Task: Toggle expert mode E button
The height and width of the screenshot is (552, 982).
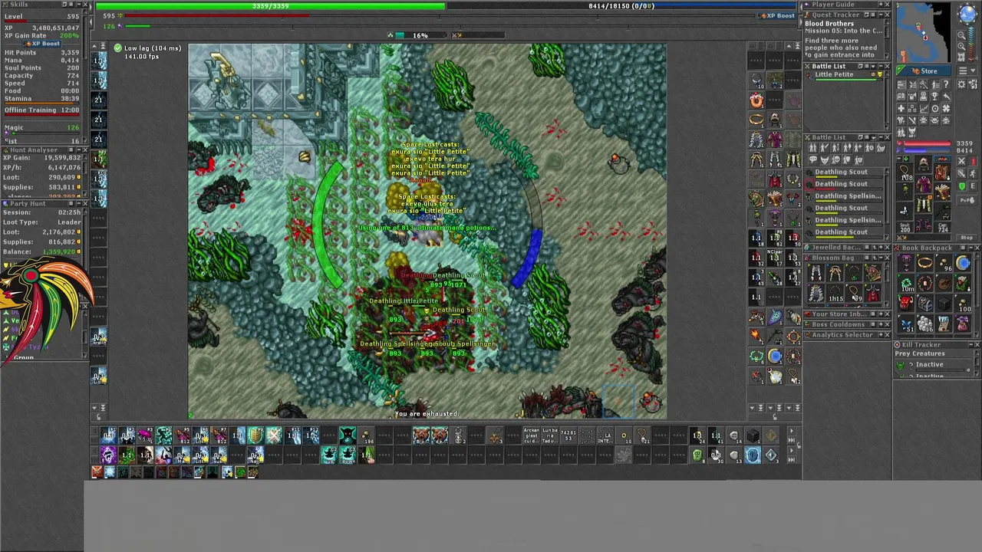Action: (x=973, y=186)
